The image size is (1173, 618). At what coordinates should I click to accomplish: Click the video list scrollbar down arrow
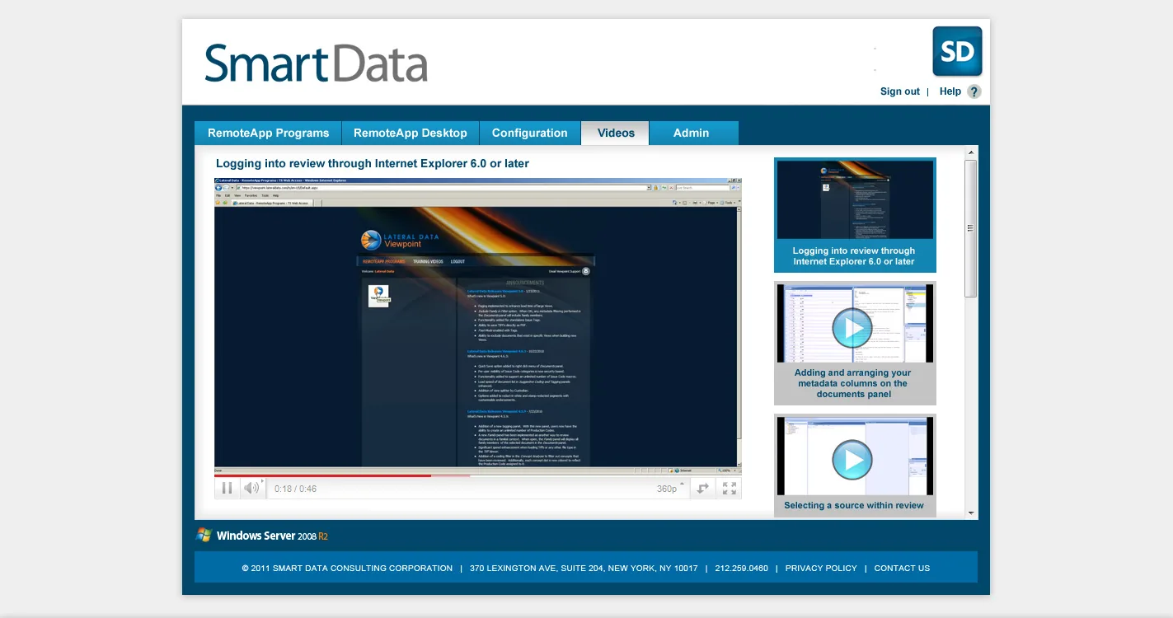[971, 513]
